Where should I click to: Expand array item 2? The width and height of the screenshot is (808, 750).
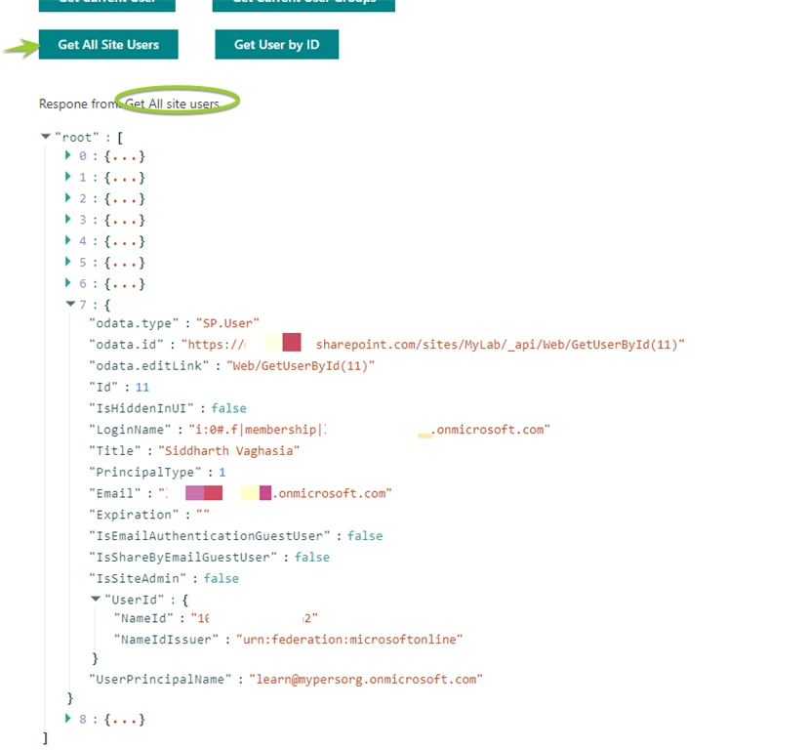68,197
